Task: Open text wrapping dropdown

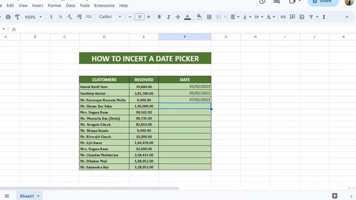Action: [x=259, y=17]
